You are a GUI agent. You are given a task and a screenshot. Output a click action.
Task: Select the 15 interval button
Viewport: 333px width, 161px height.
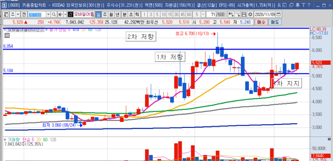point(170,15)
